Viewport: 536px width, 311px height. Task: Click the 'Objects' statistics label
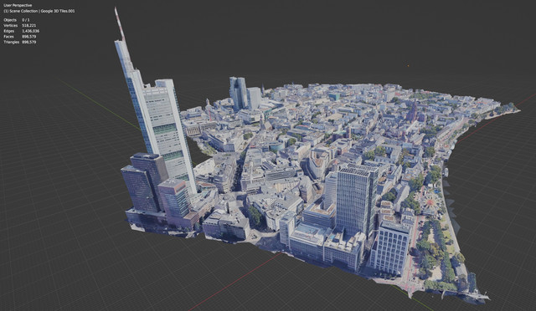[10, 20]
